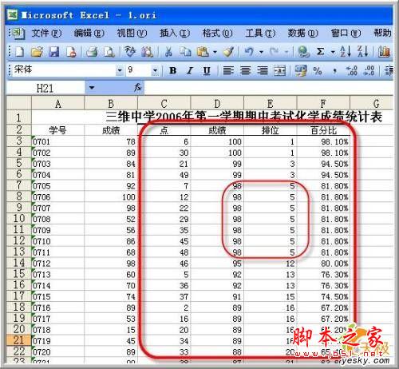399x369 pixels.
Task: Decrease decimal places
Action: [369, 70]
